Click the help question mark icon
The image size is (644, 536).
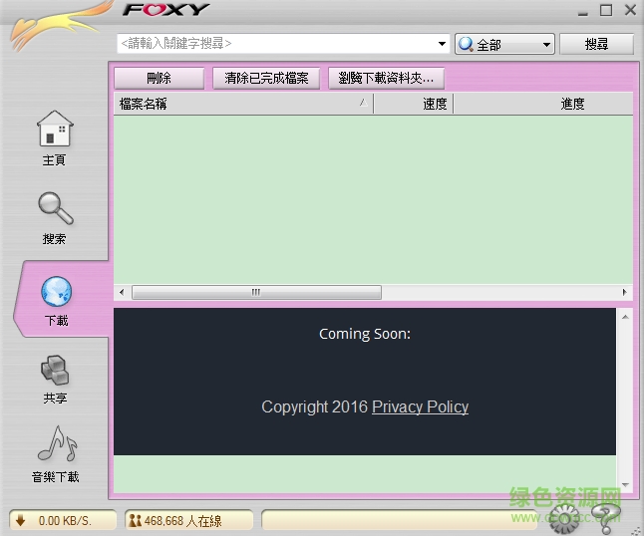click(603, 516)
